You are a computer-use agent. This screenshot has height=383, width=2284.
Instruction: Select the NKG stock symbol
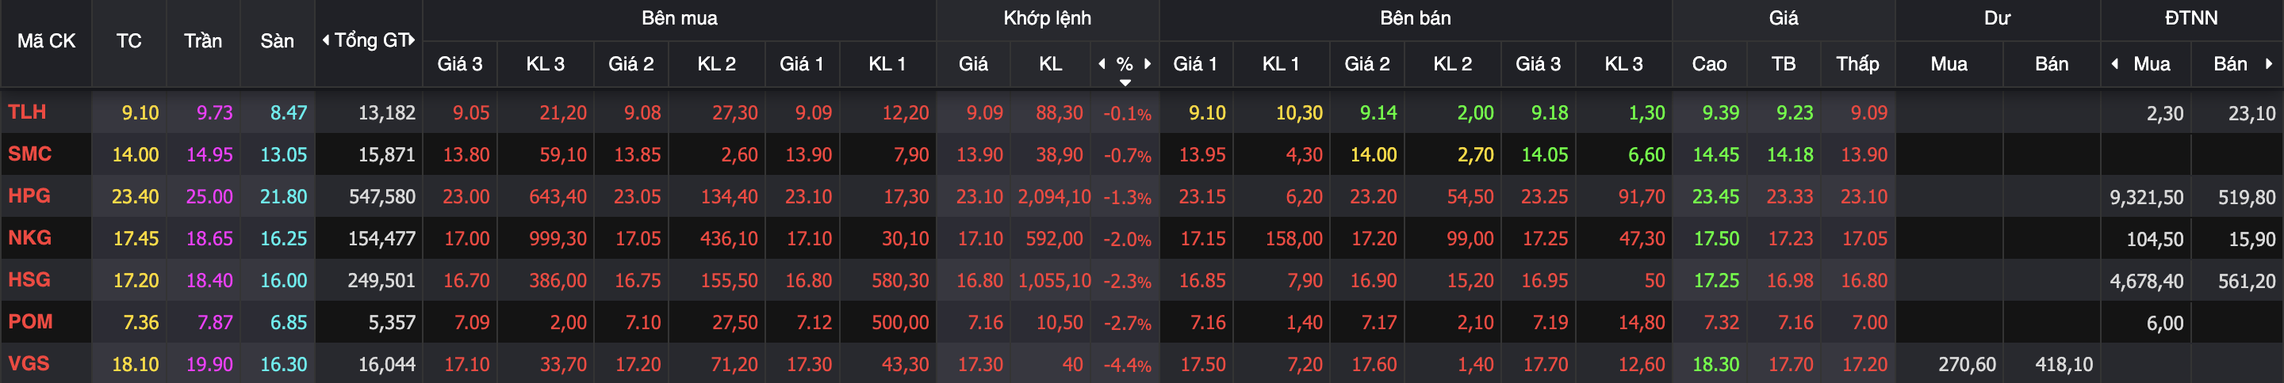(x=29, y=238)
